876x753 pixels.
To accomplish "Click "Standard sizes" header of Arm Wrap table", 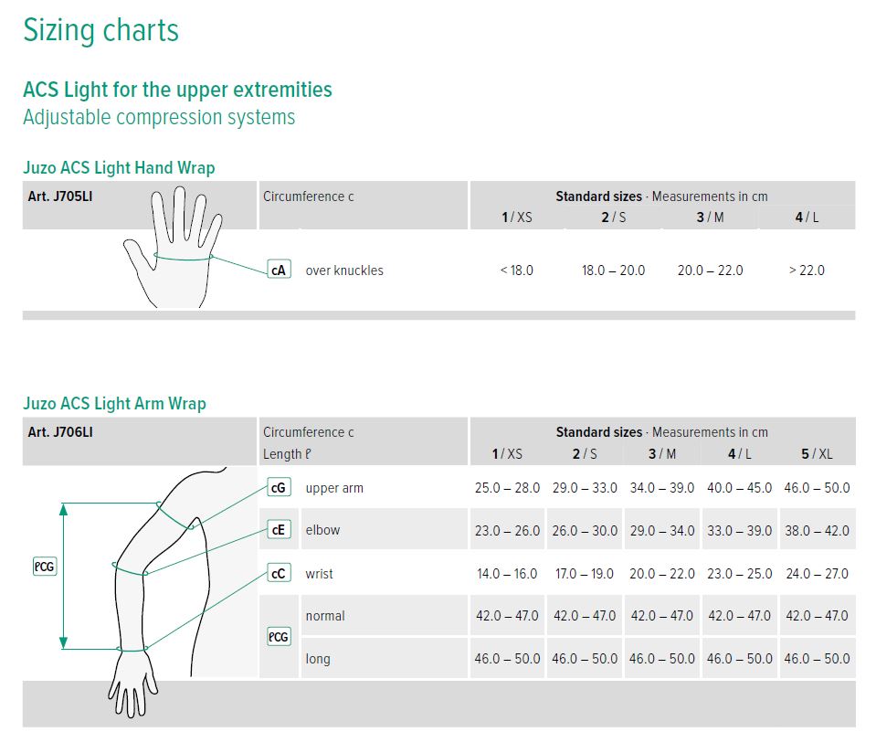I will click(599, 432).
